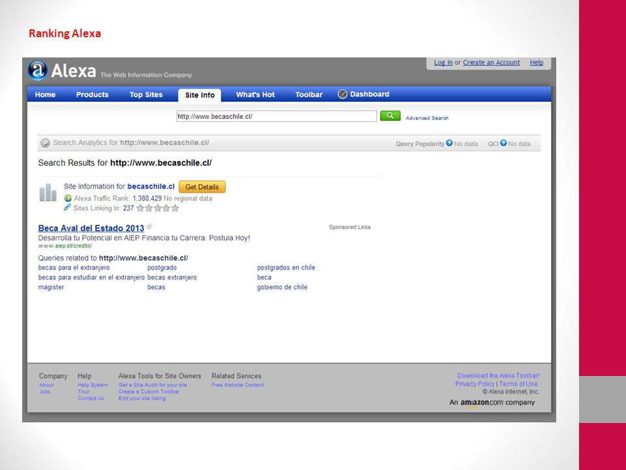
Task: Select query 'postgrado'
Action: pos(162,268)
